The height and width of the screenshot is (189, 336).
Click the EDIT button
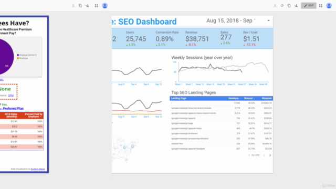(x=309, y=6)
